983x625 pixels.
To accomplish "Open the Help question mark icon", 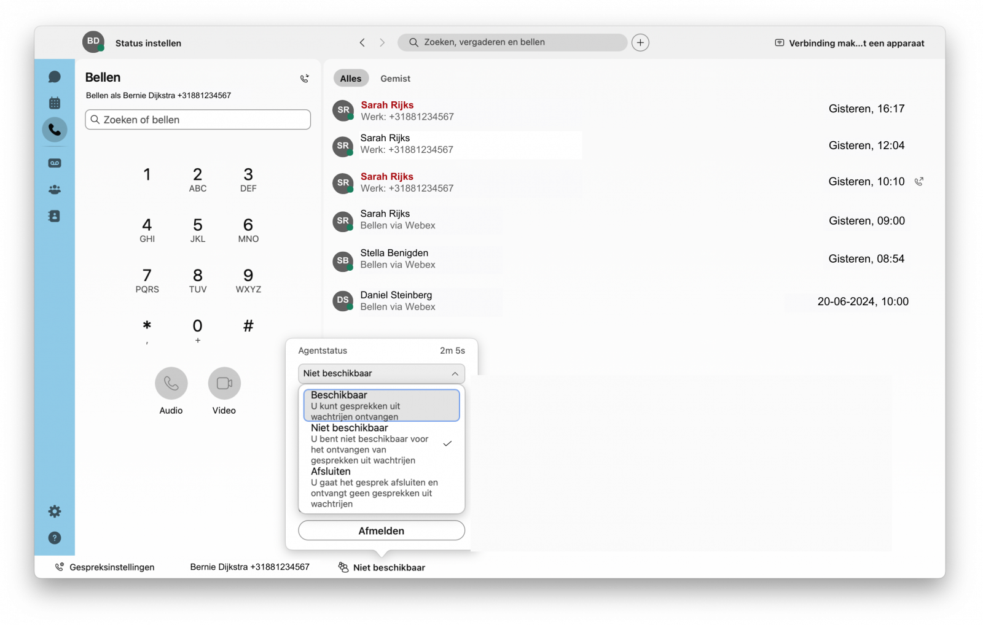I will pos(55,538).
